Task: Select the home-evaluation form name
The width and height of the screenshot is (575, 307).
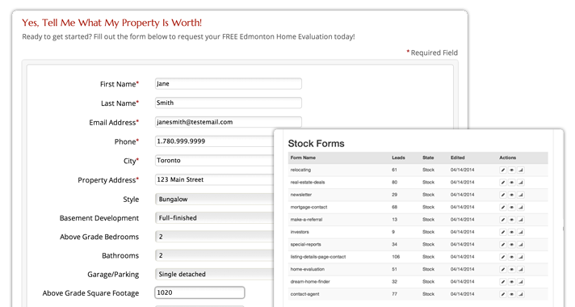Action: (308, 270)
